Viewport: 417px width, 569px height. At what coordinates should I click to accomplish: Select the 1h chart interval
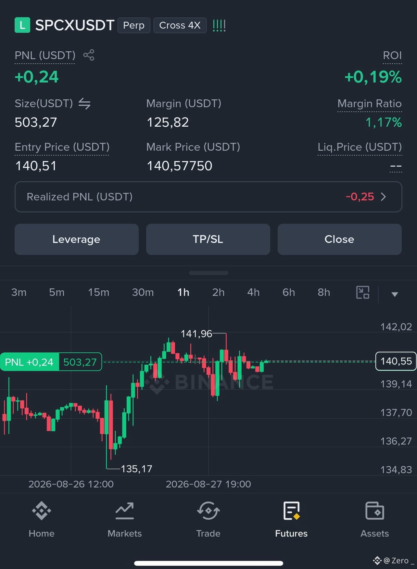pyautogui.click(x=183, y=292)
